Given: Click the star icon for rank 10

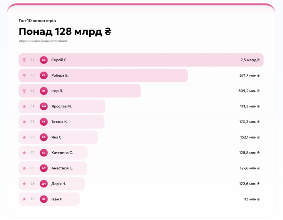Looking at the screenshot, I should click(24, 199).
